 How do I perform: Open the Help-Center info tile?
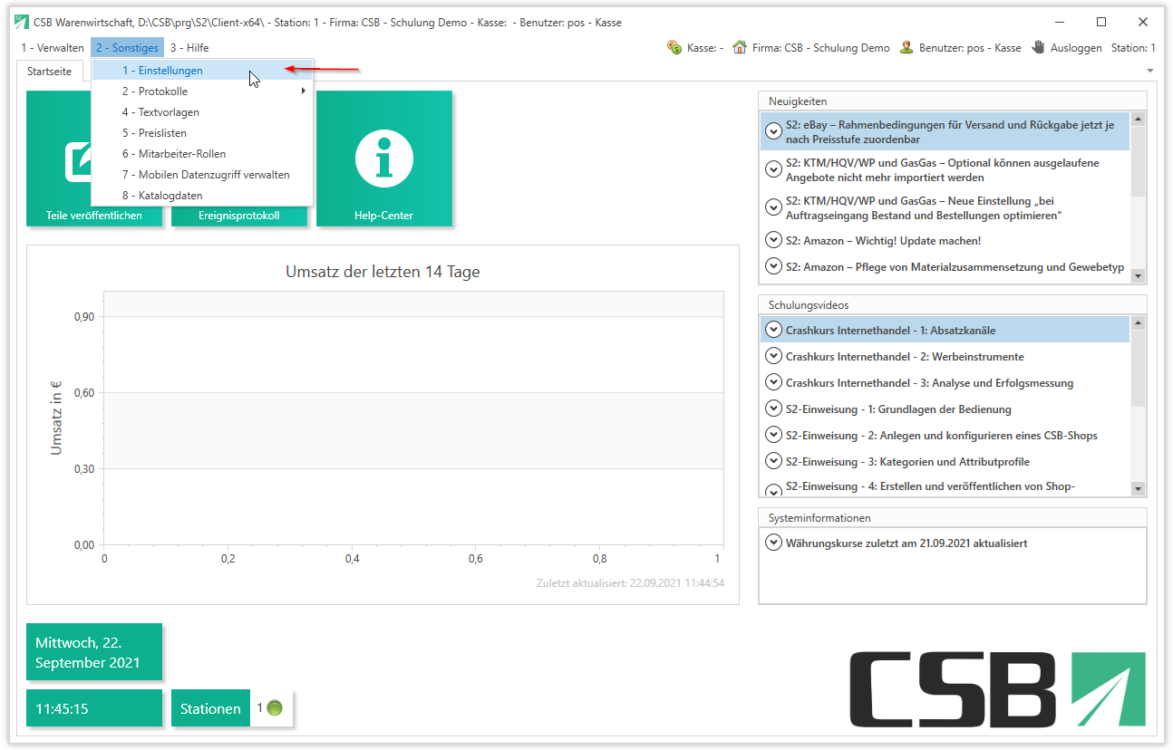(x=384, y=159)
